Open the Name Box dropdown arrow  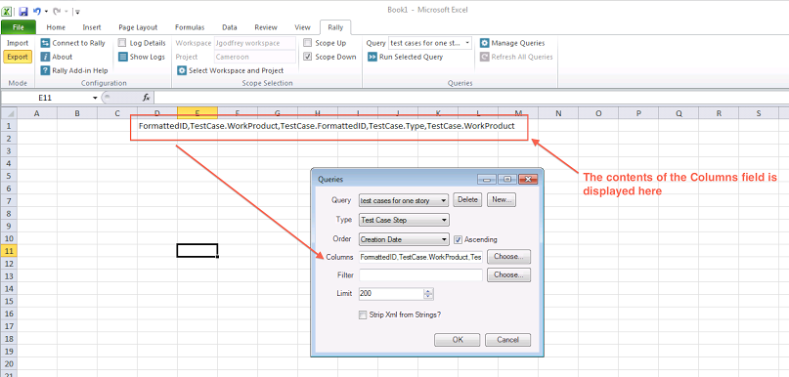[95, 98]
